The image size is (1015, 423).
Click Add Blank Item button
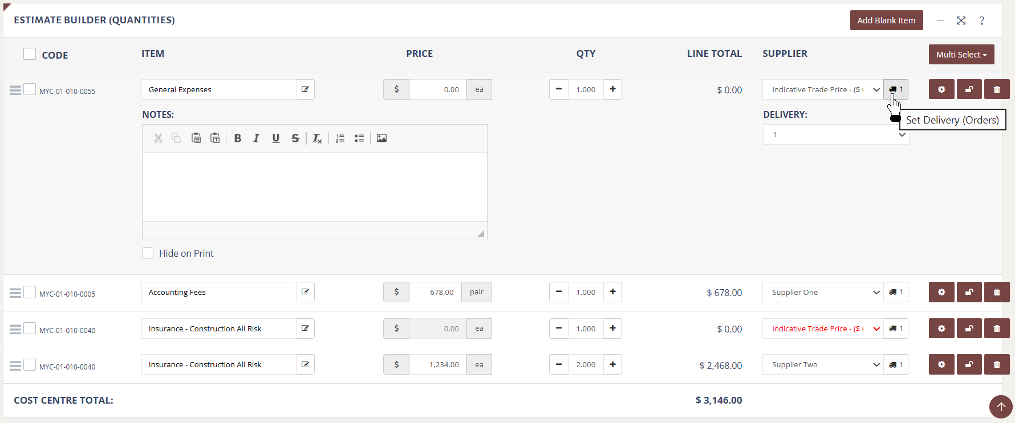coord(886,20)
